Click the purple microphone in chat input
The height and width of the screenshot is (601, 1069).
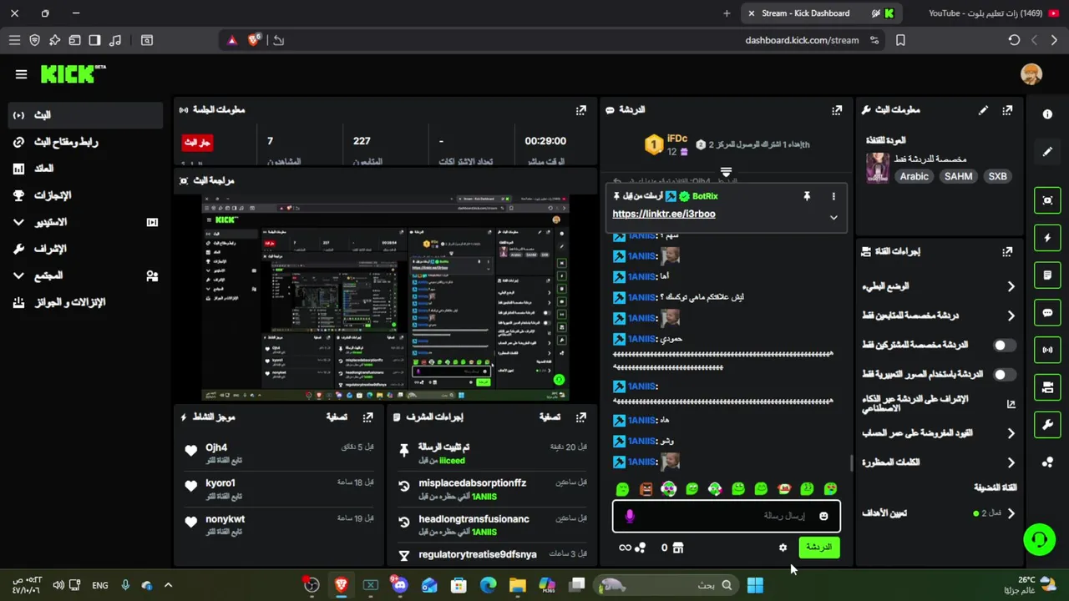[630, 516]
